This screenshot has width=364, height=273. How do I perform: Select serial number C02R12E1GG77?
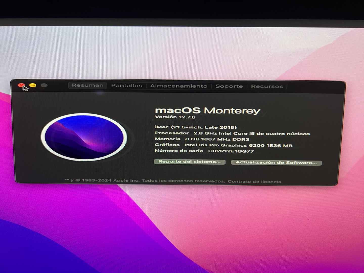pyautogui.click(x=231, y=151)
